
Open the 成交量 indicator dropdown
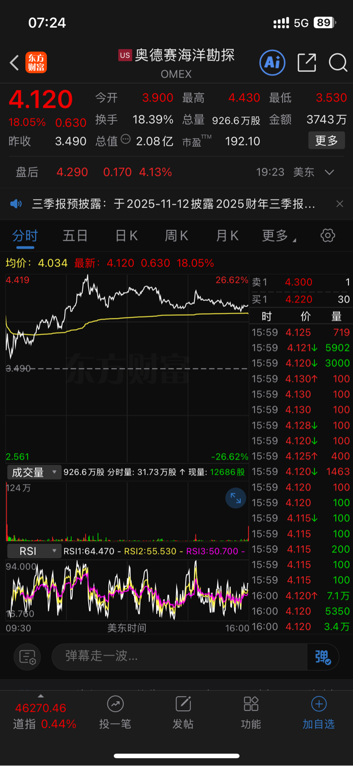(34, 472)
